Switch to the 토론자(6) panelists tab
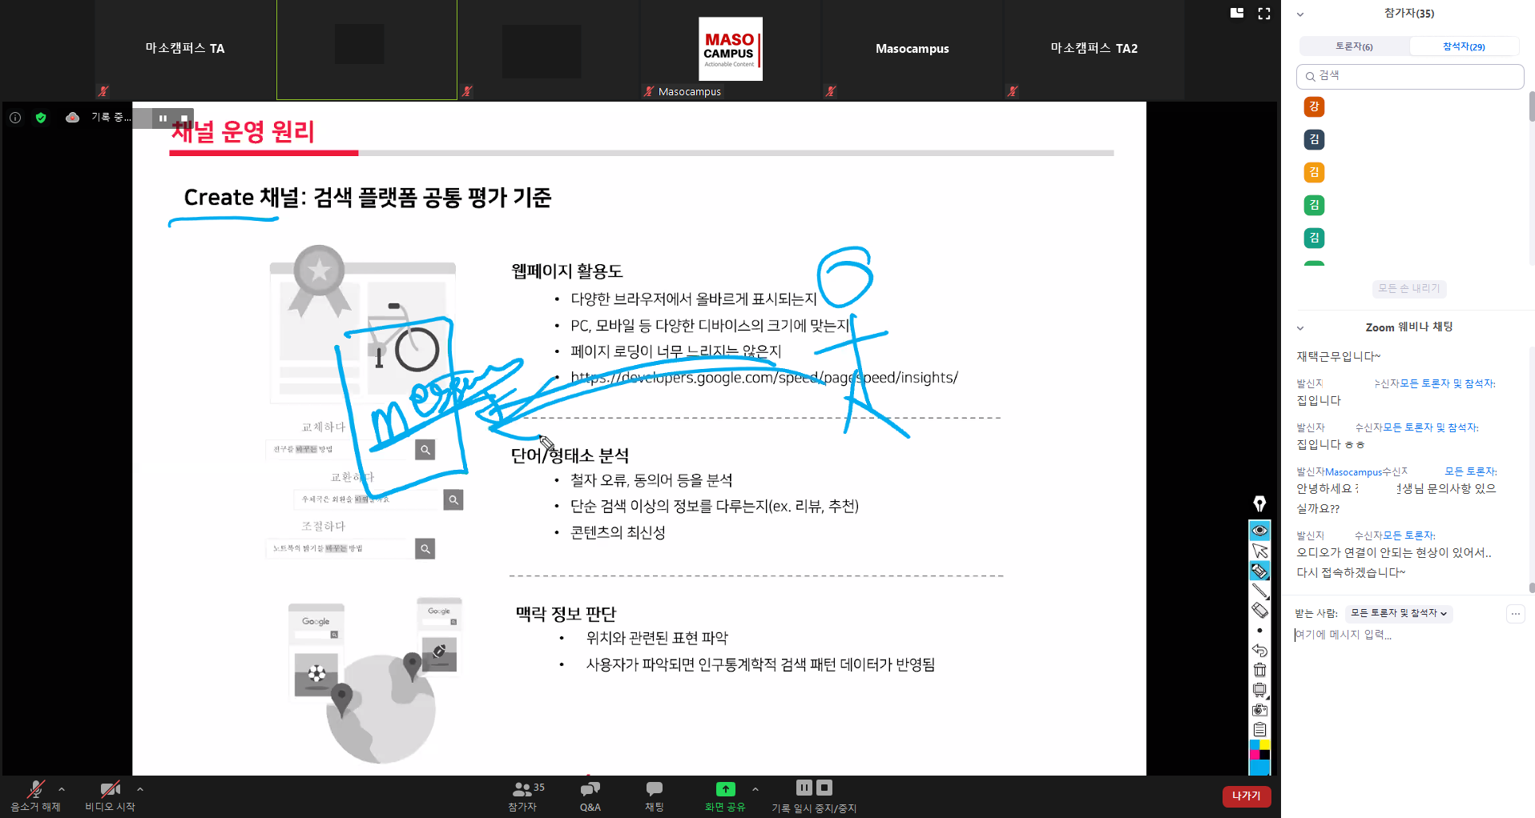Image resolution: width=1535 pixels, height=818 pixels. coord(1354,46)
